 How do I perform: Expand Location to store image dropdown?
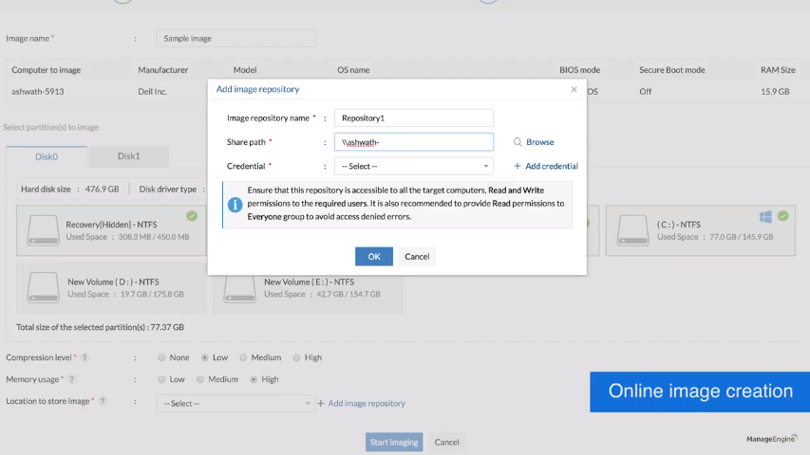[x=235, y=403]
